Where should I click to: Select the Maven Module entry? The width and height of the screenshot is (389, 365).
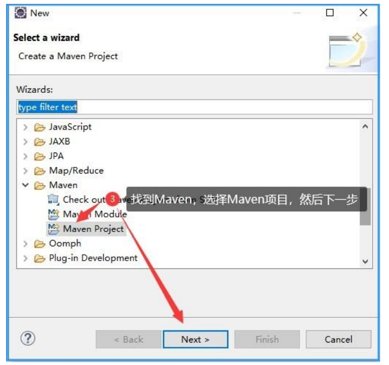[95, 214]
